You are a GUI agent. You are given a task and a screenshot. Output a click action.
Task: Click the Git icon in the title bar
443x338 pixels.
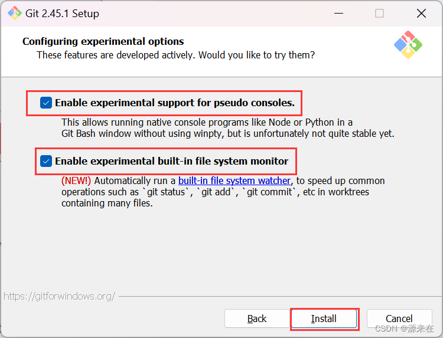click(14, 13)
